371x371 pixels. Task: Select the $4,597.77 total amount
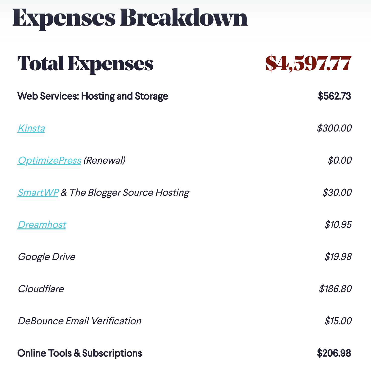(308, 63)
